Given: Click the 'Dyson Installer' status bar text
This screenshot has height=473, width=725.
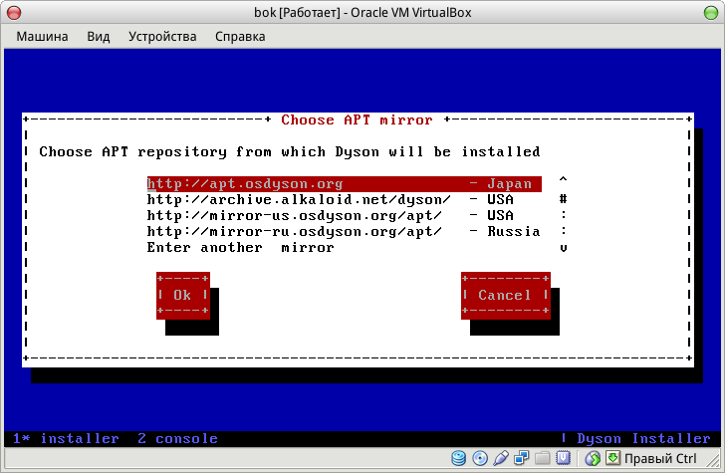Looking at the screenshot, I should click(x=643, y=438).
